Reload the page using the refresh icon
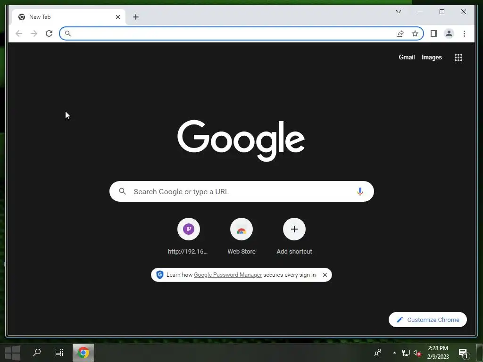Screen dimensions: 483x362 49,33
